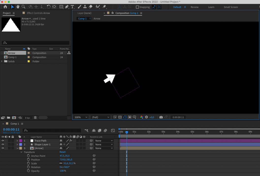The height and width of the screenshot is (176, 260).
Task: Select the Horizontal Type tool
Action: coord(72,7)
